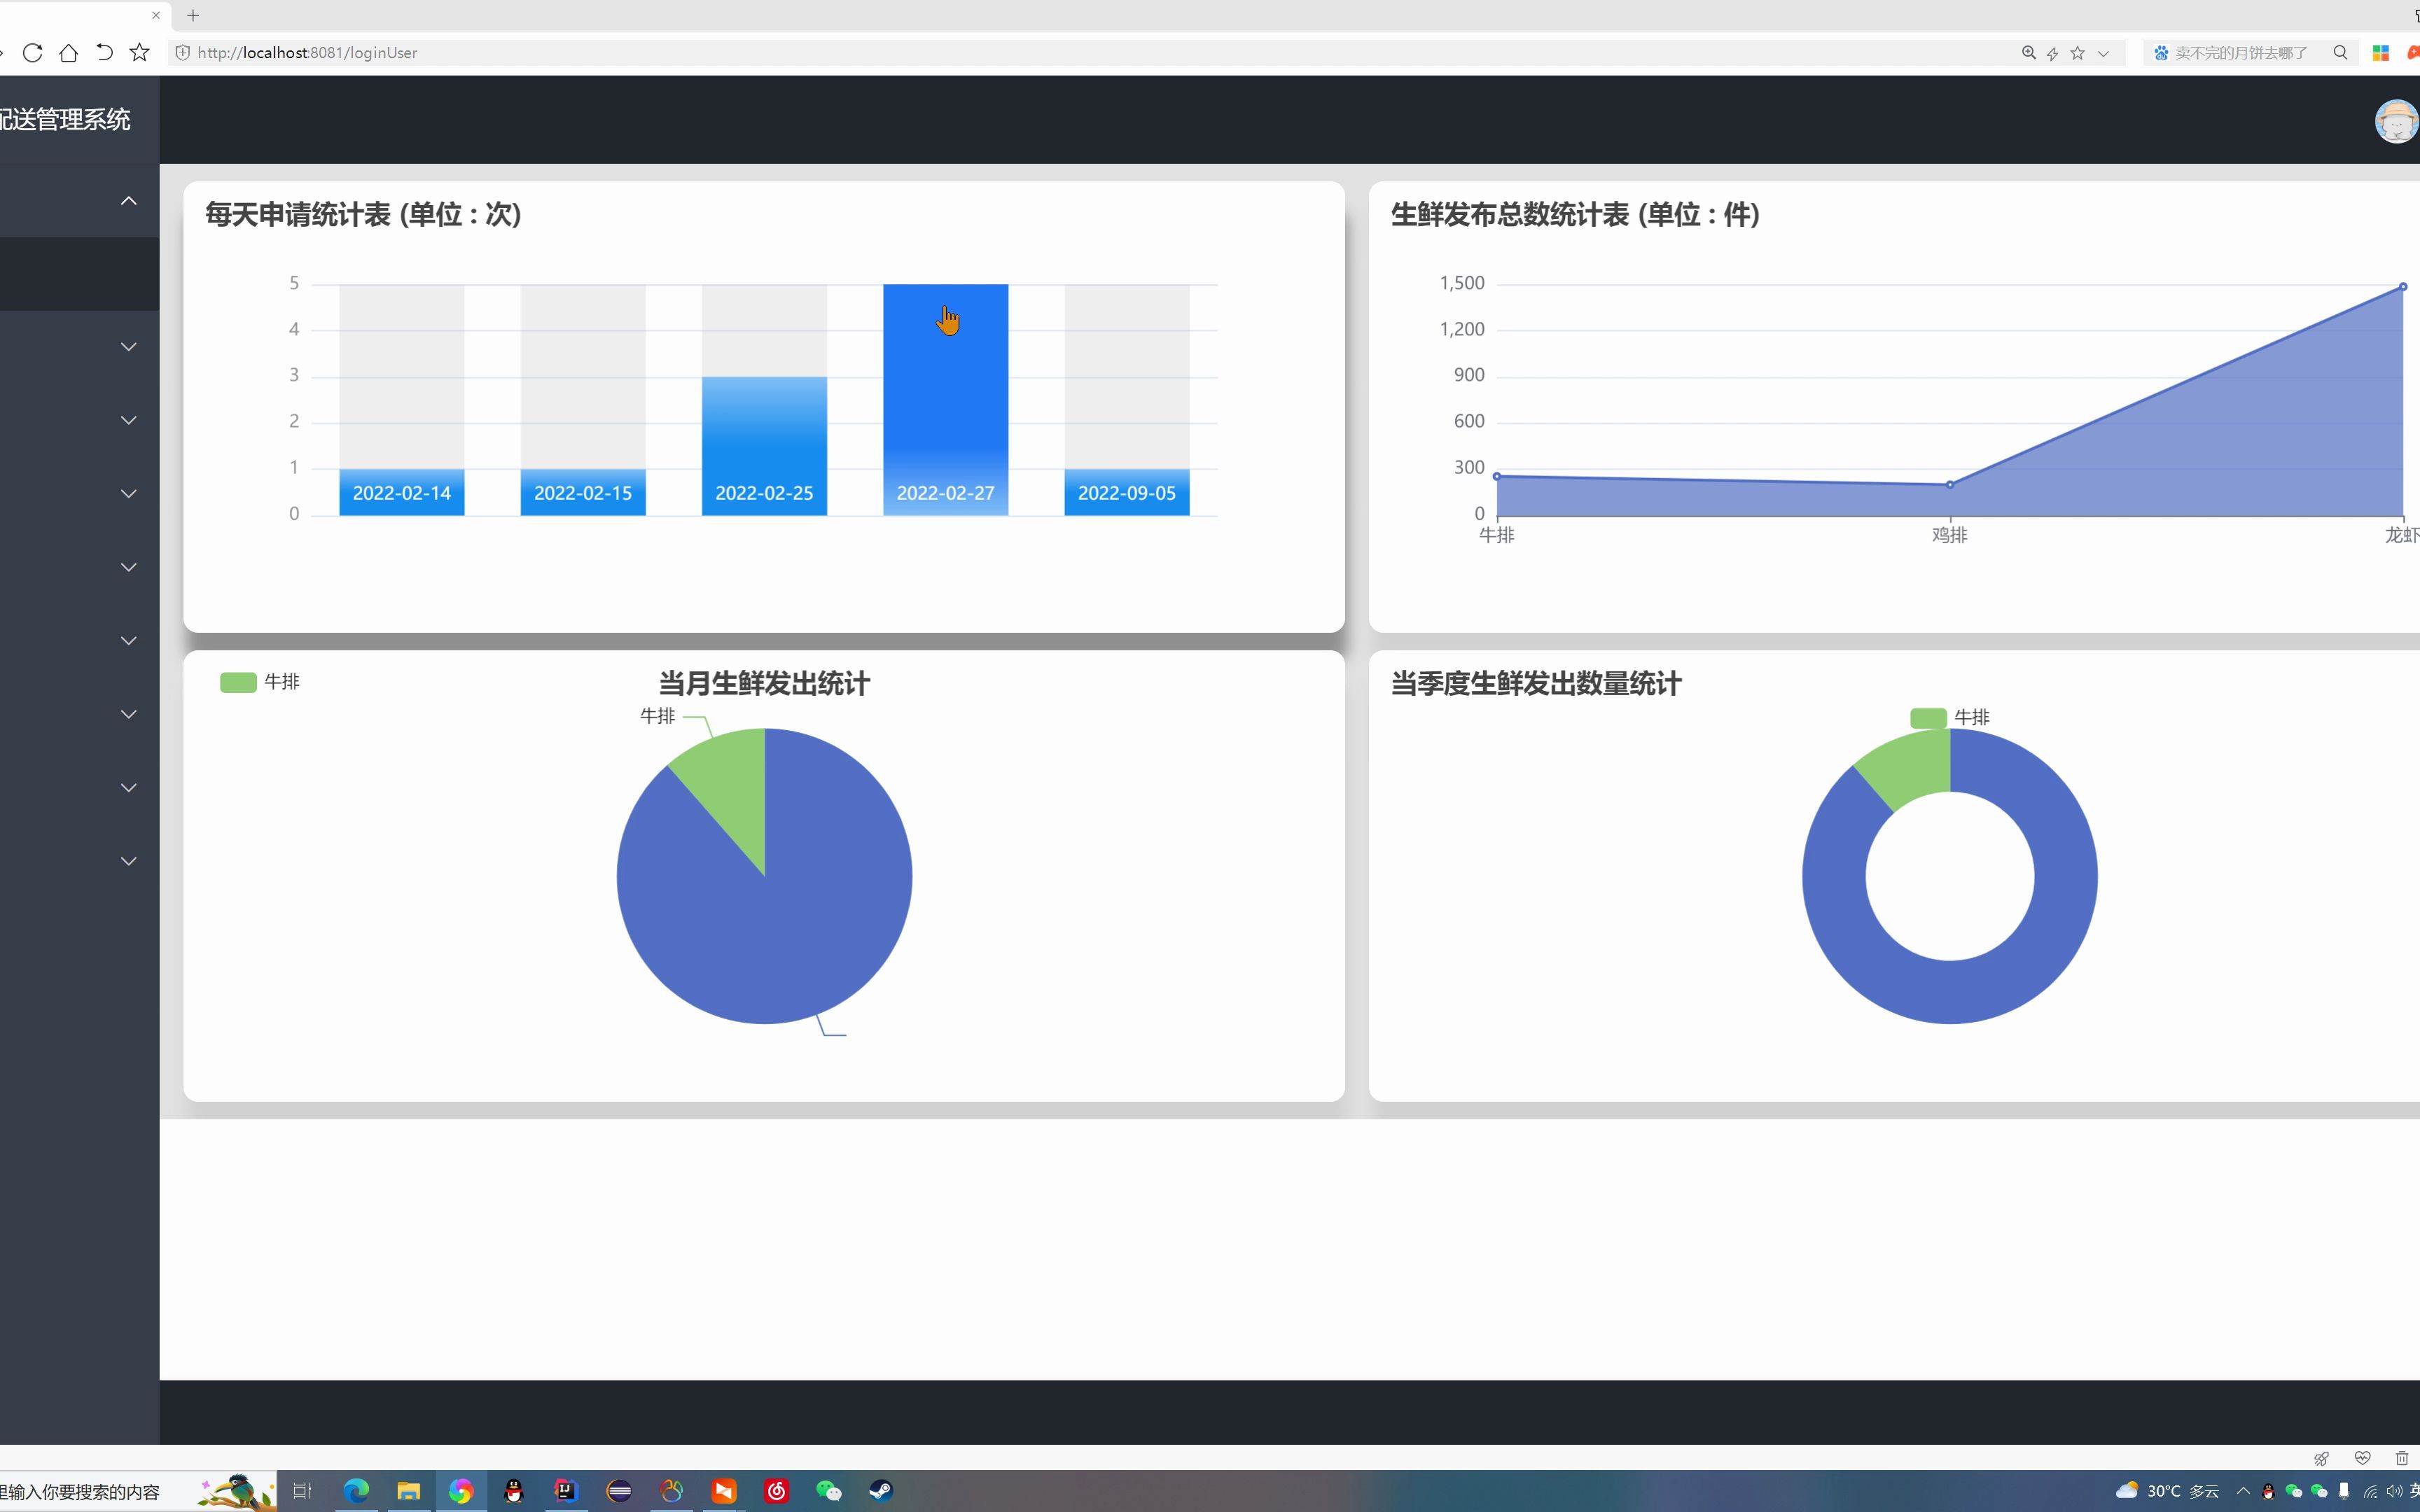Toggle 牛排 legend in 当季度生鲜发出数量统计 chart
2420x1512 pixels.
tap(1949, 718)
